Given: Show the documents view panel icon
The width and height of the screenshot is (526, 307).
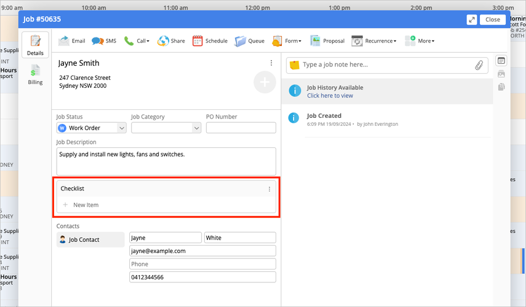Looking at the screenshot, I should [501, 87].
